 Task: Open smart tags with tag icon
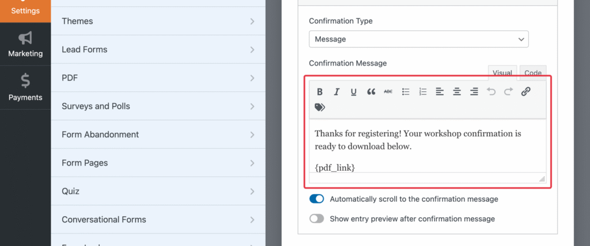(x=320, y=108)
